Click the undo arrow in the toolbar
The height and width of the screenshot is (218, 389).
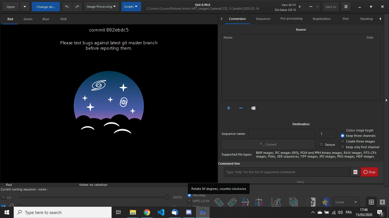pyautogui.click(x=67, y=7)
